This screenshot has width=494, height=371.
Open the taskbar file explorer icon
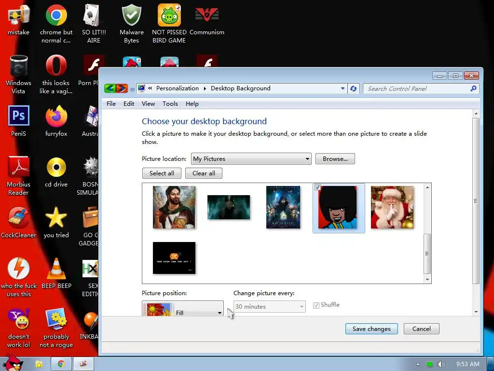click(x=39, y=364)
